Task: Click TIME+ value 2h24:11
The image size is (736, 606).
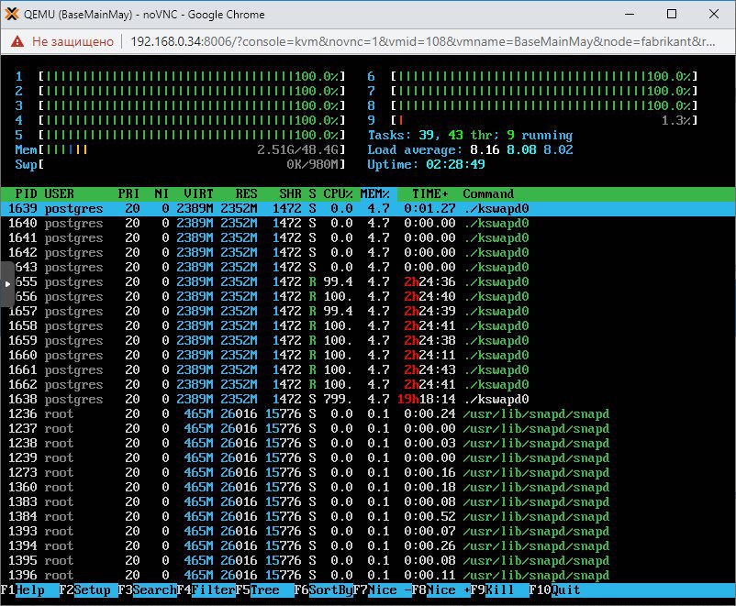Action: [x=429, y=356]
